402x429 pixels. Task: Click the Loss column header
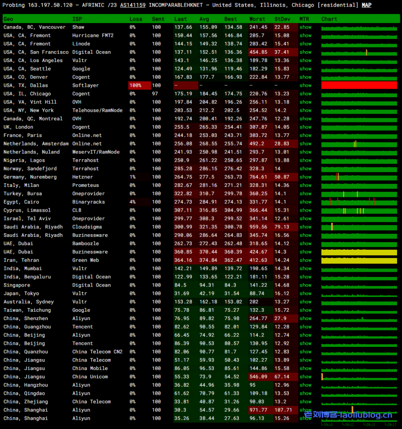point(136,19)
